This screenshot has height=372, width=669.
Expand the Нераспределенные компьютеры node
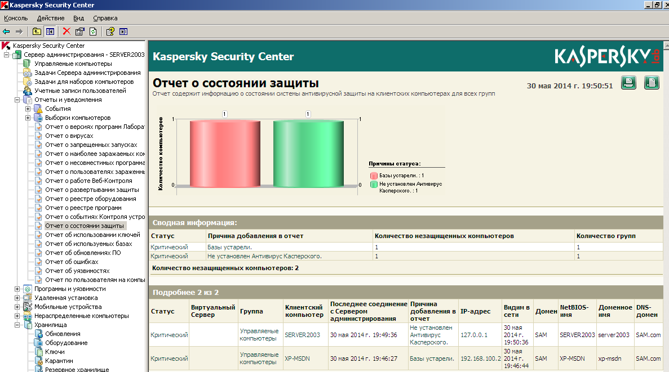[17, 316]
